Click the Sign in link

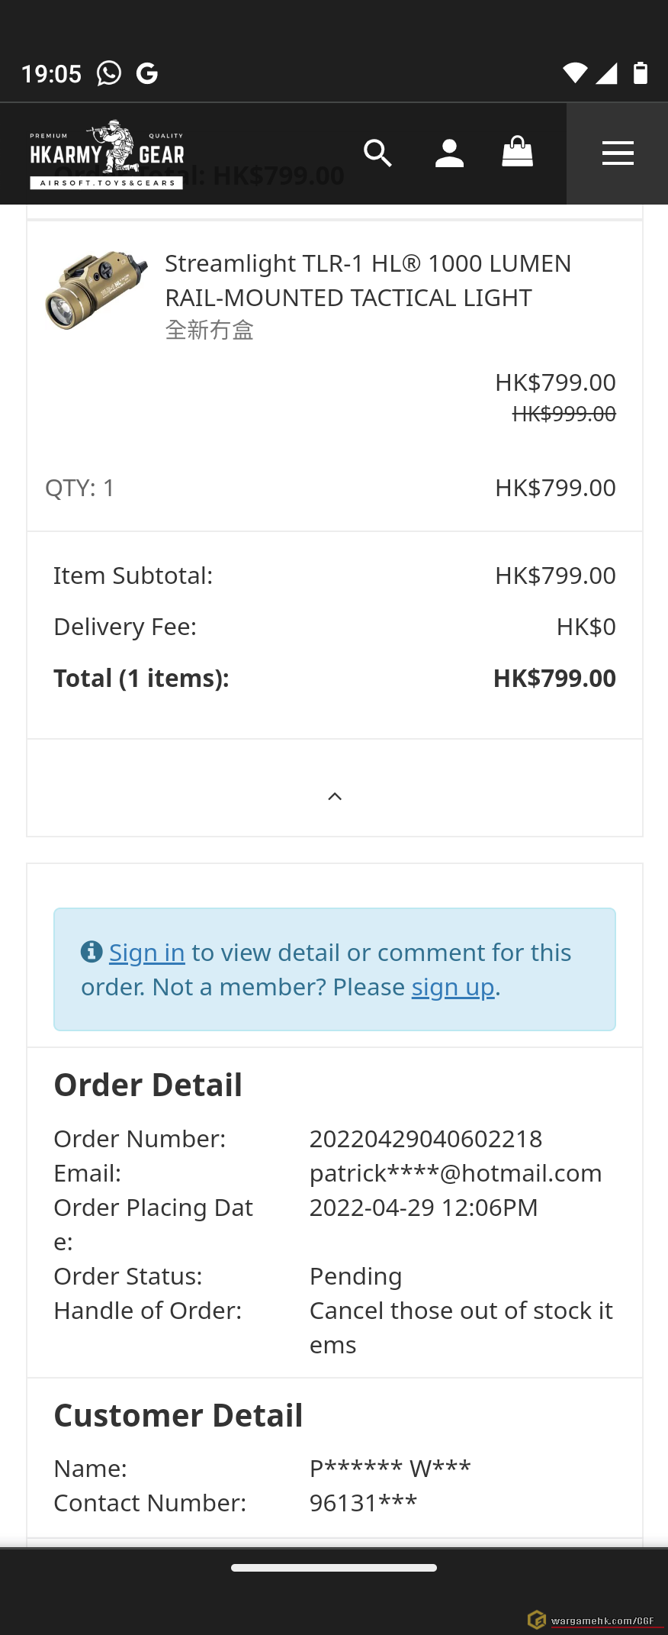tap(146, 953)
